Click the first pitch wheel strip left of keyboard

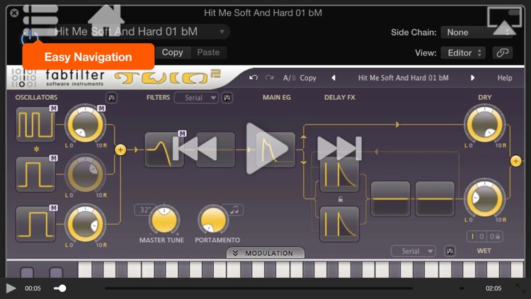[x=27, y=272]
